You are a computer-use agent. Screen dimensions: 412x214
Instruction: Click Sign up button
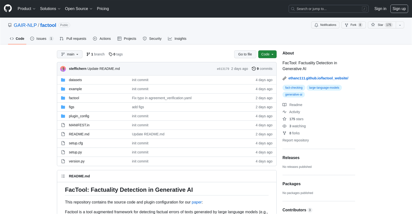click(x=399, y=8)
